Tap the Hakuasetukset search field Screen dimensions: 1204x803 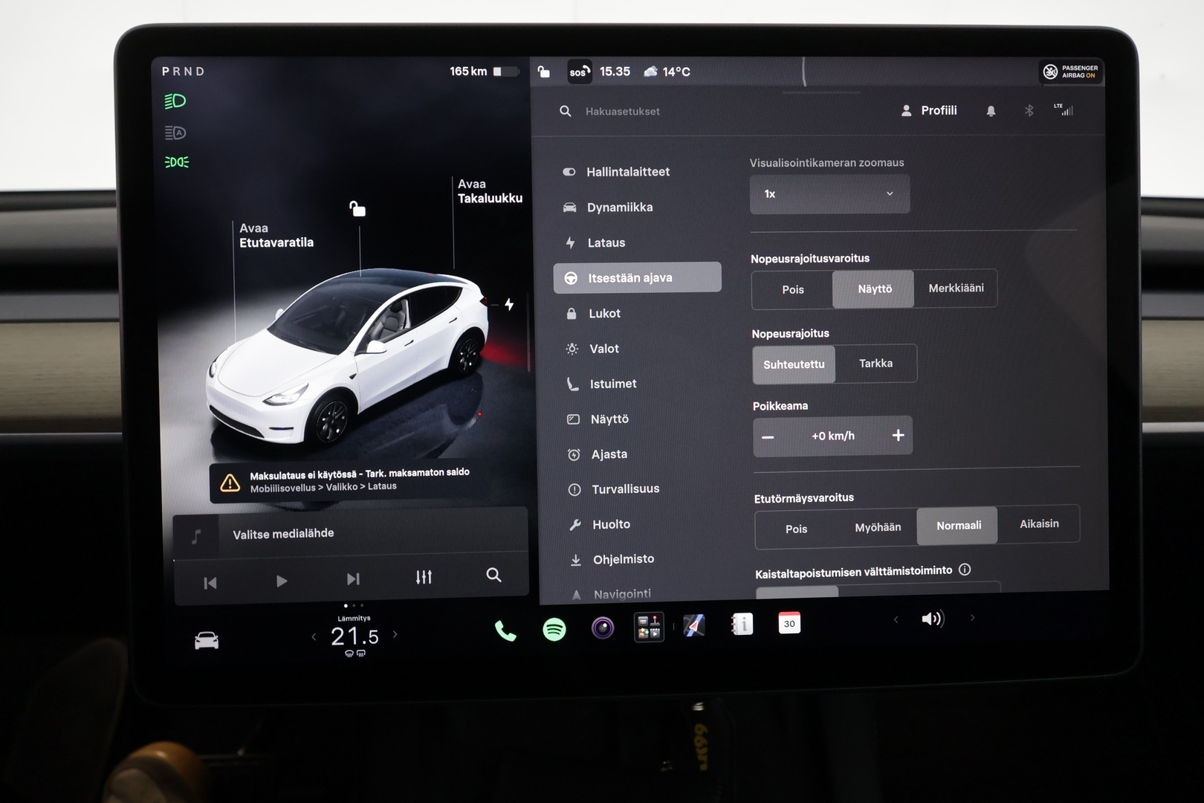pyautogui.click(x=623, y=112)
